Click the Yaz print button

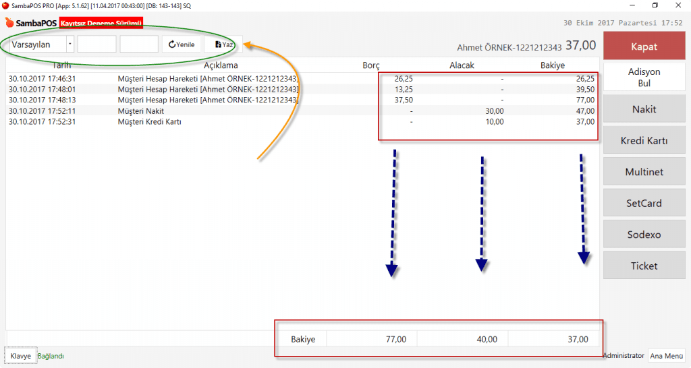(223, 44)
